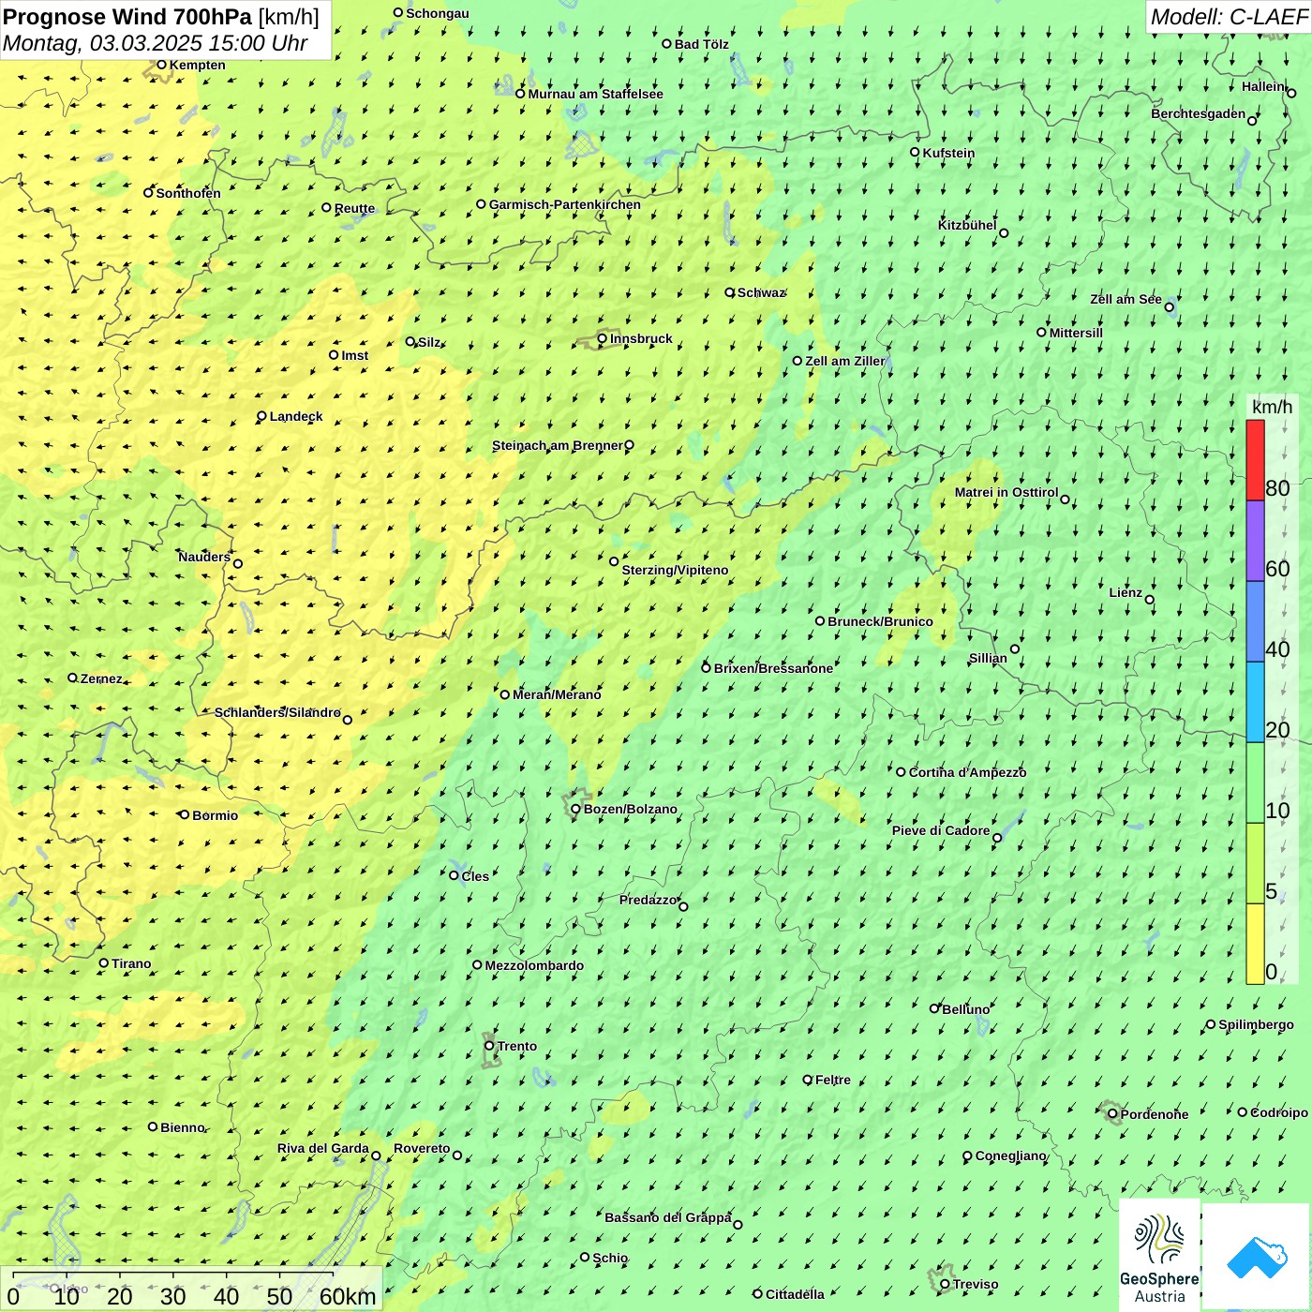
Task: Click the 'Zernez' label
Action: tap(101, 678)
